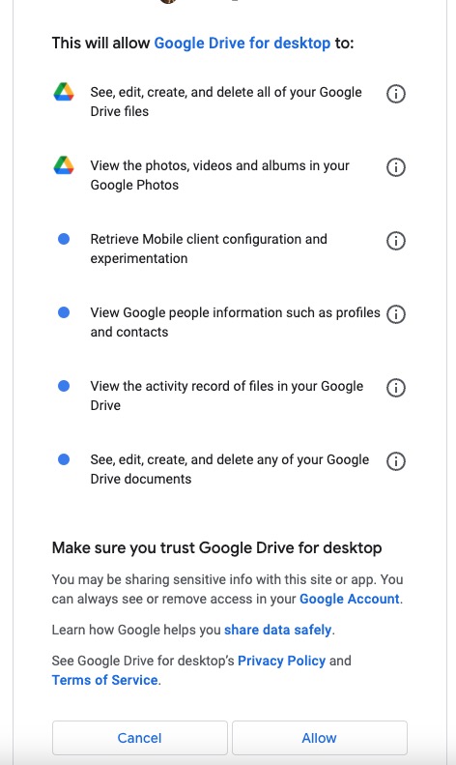Click the Cancel button
Image resolution: width=456 pixels, height=765 pixels.
tap(140, 738)
